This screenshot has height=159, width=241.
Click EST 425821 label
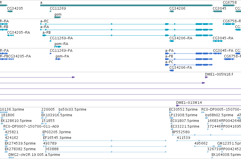pyautogui.click(x=12, y=132)
